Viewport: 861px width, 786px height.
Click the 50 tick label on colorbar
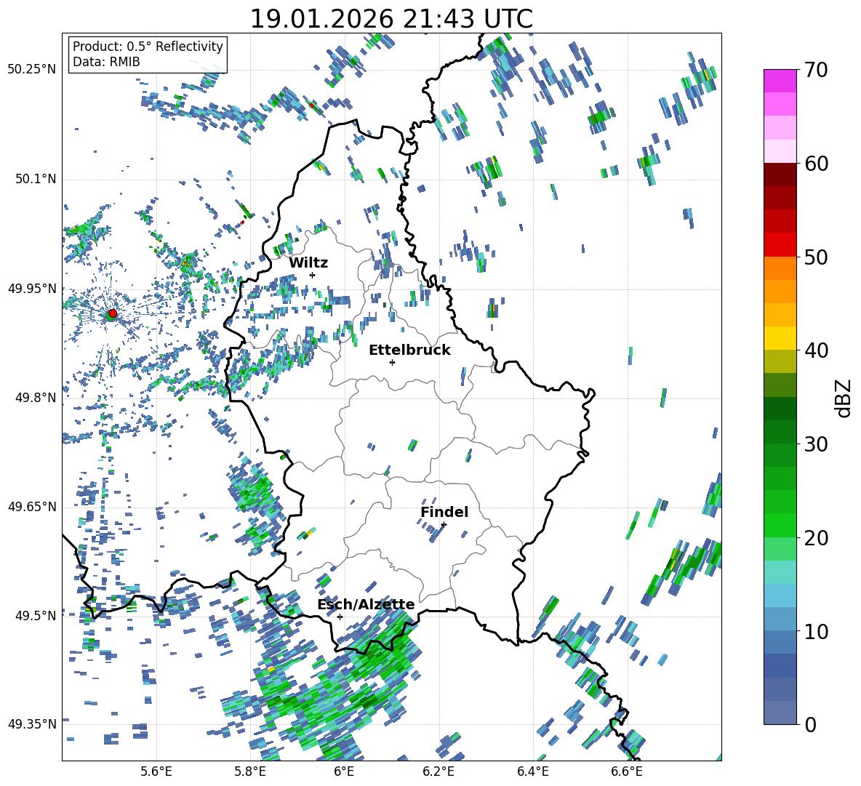[x=816, y=257]
